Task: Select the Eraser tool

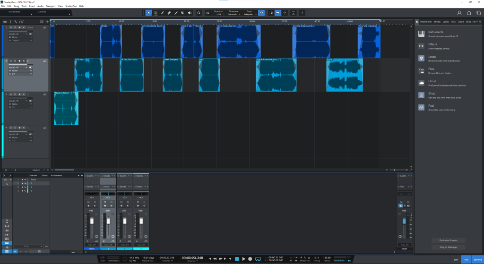Action: [x=169, y=13]
